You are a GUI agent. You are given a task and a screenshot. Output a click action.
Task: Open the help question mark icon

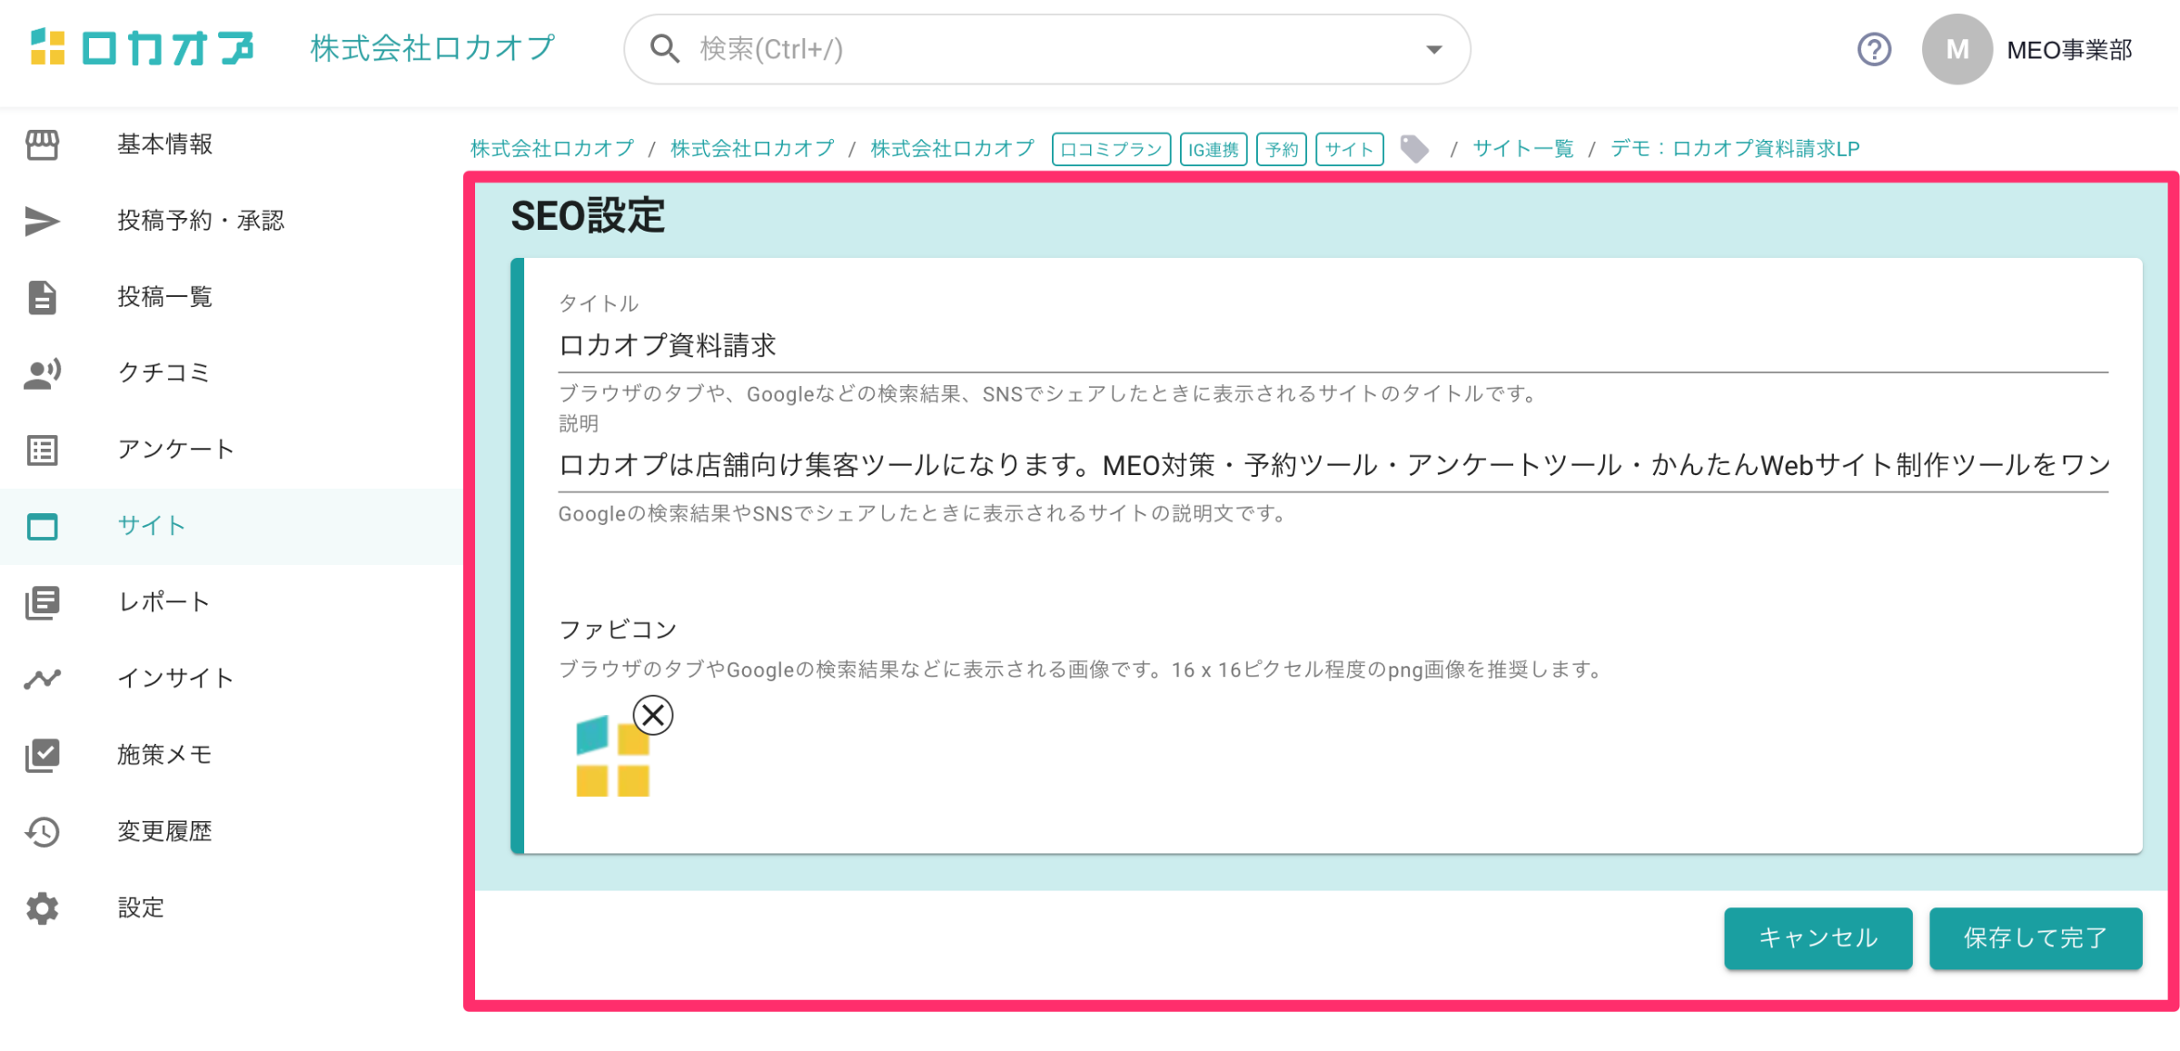1874,49
